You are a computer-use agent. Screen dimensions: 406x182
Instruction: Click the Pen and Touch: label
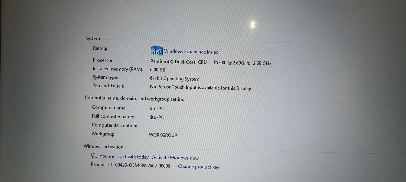coord(108,86)
